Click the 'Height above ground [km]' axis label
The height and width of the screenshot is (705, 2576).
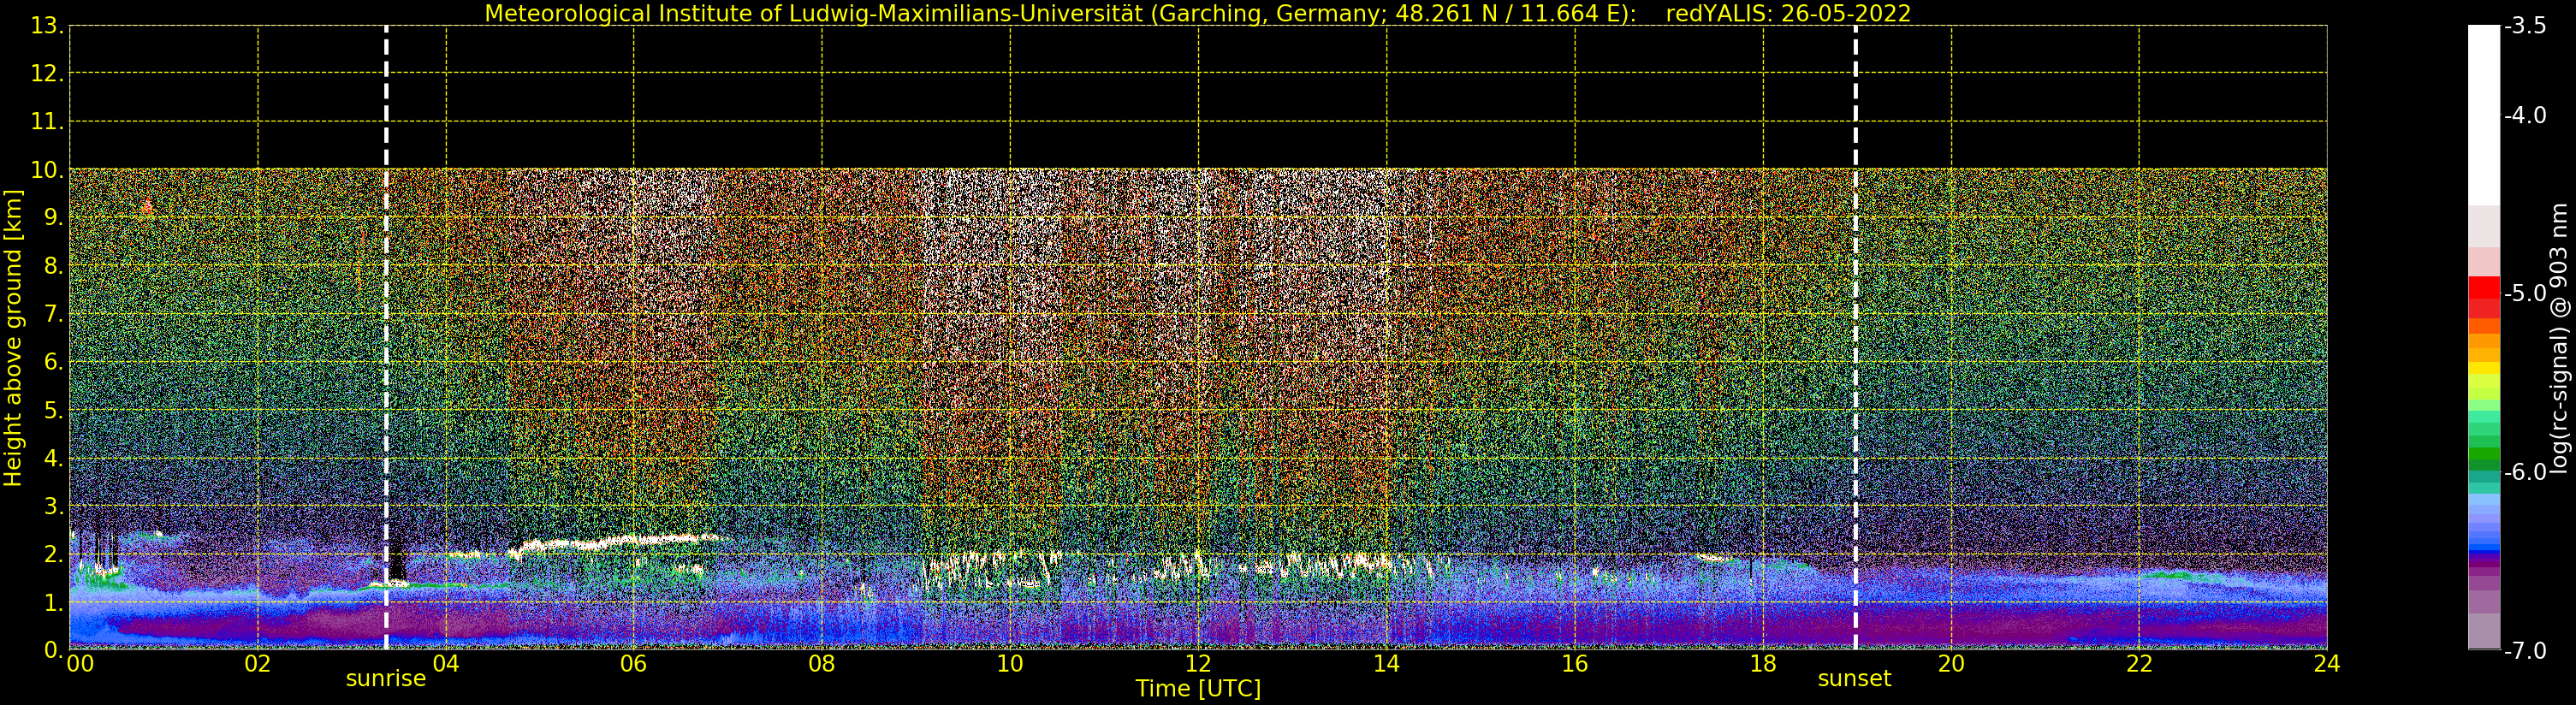(x=13, y=338)
